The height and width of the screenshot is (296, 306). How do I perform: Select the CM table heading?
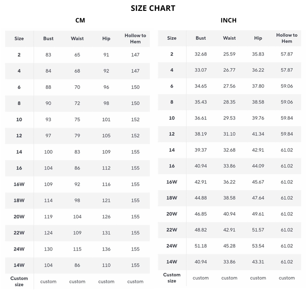80,20
